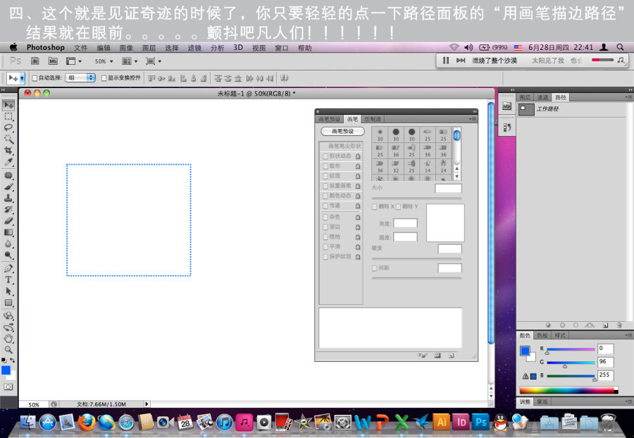This screenshot has height=438, width=634.
Task: Open the Color panel flyout menu
Action: [x=628, y=335]
